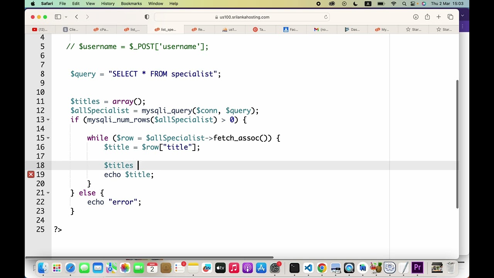The height and width of the screenshot is (278, 494).
Task: Click the error marker on line 19
Action: point(31,175)
